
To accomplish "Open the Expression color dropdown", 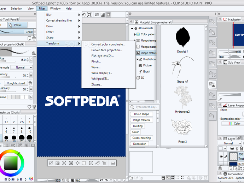I will pyautogui.click(x=233, y=124).
